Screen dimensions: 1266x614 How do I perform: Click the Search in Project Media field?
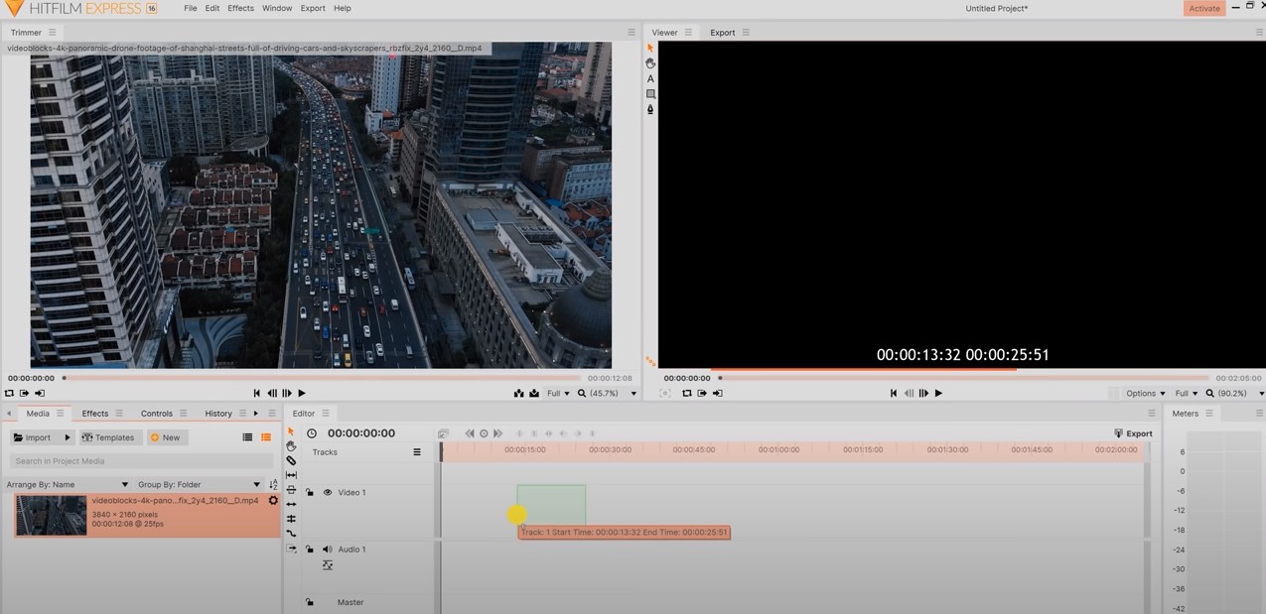point(141,461)
